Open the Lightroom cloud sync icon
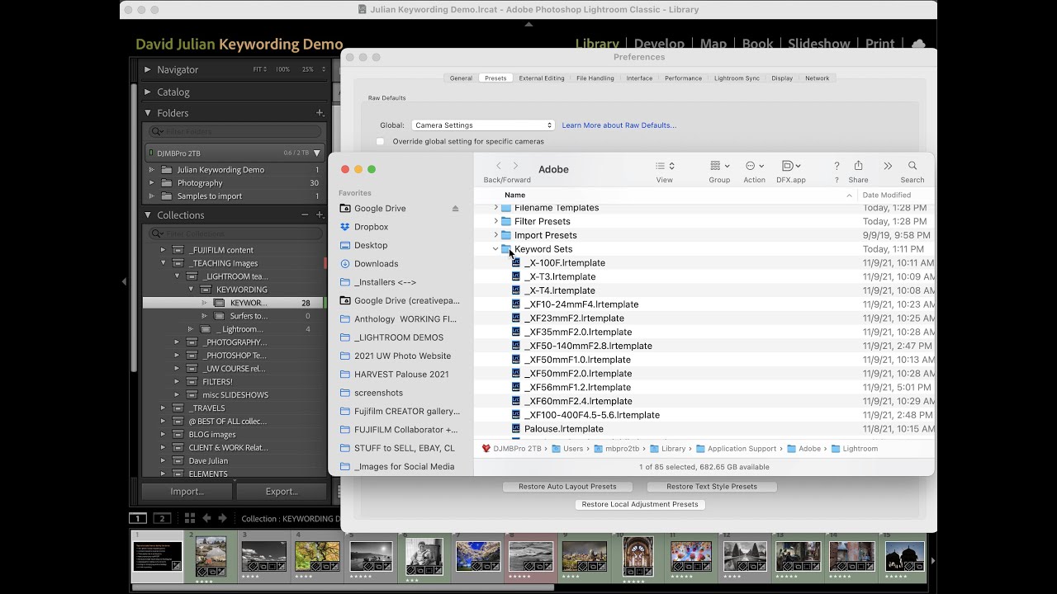Image resolution: width=1057 pixels, height=594 pixels. (x=918, y=44)
